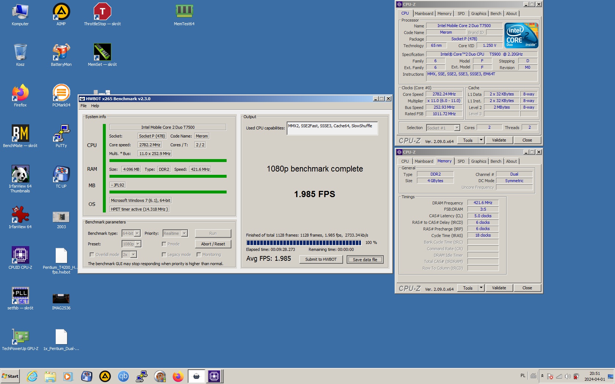Click the 100% benchmark progress bar
This screenshot has width=615, height=384.
304,242
